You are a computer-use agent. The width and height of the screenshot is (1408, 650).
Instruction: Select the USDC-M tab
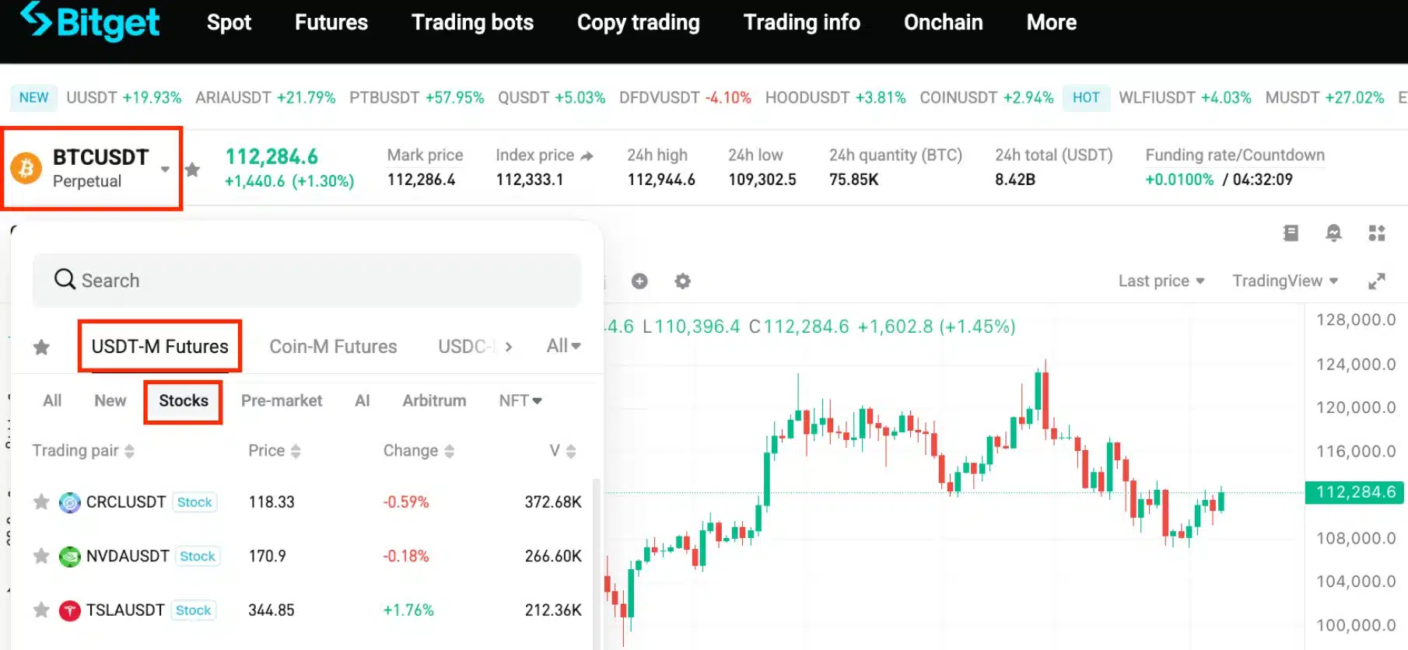point(465,347)
